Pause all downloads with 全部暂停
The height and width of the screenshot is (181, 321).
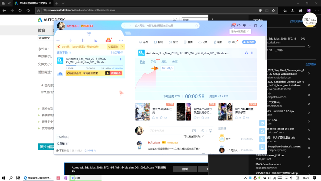116,52
